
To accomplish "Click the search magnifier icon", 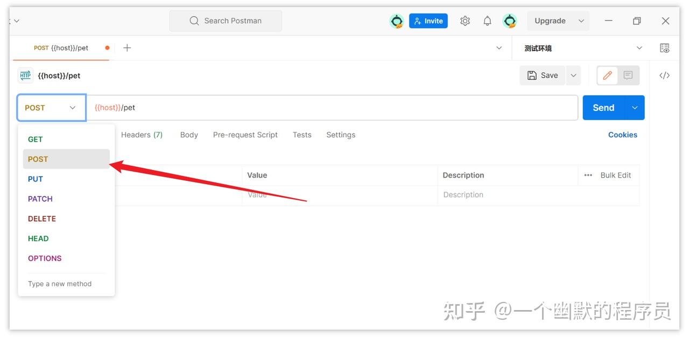I will click(194, 21).
